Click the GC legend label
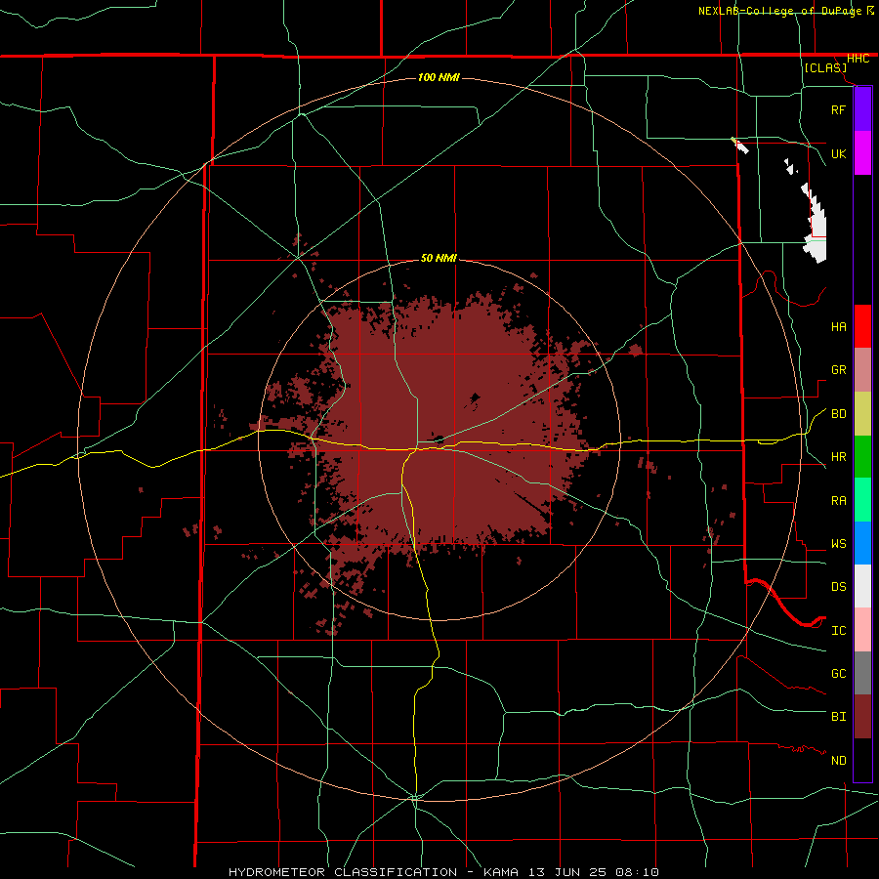 pyautogui.click(x=838, y=673)
